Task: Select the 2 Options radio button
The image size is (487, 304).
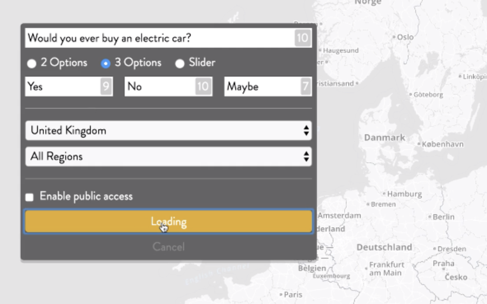Action: click(x=31, y=63)
